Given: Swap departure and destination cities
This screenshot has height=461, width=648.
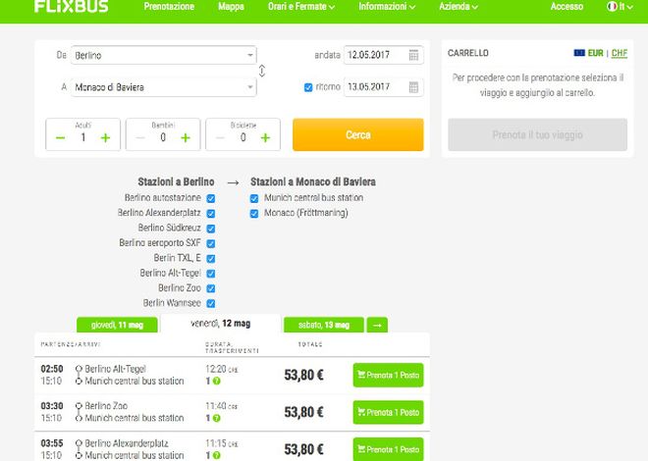Looking at the screenshot, I should coord(262,71).
